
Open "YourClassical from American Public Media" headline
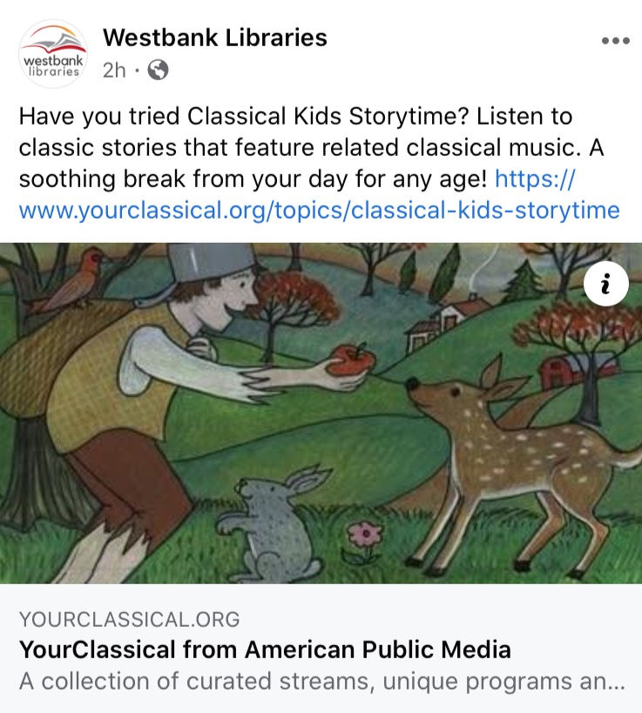[265, 649]
